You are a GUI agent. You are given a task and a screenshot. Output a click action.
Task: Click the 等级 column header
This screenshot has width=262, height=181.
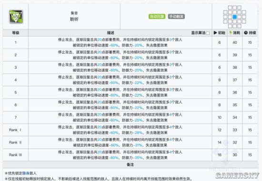pyautogui.click(x=16, y=33)
